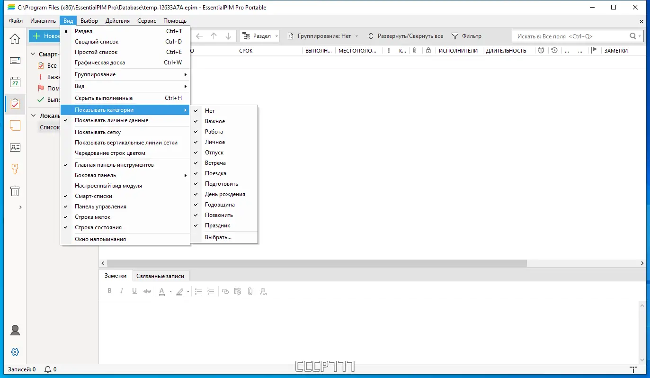
Task: Open the Notes module sticky-note icon
Action: (15, 126)
